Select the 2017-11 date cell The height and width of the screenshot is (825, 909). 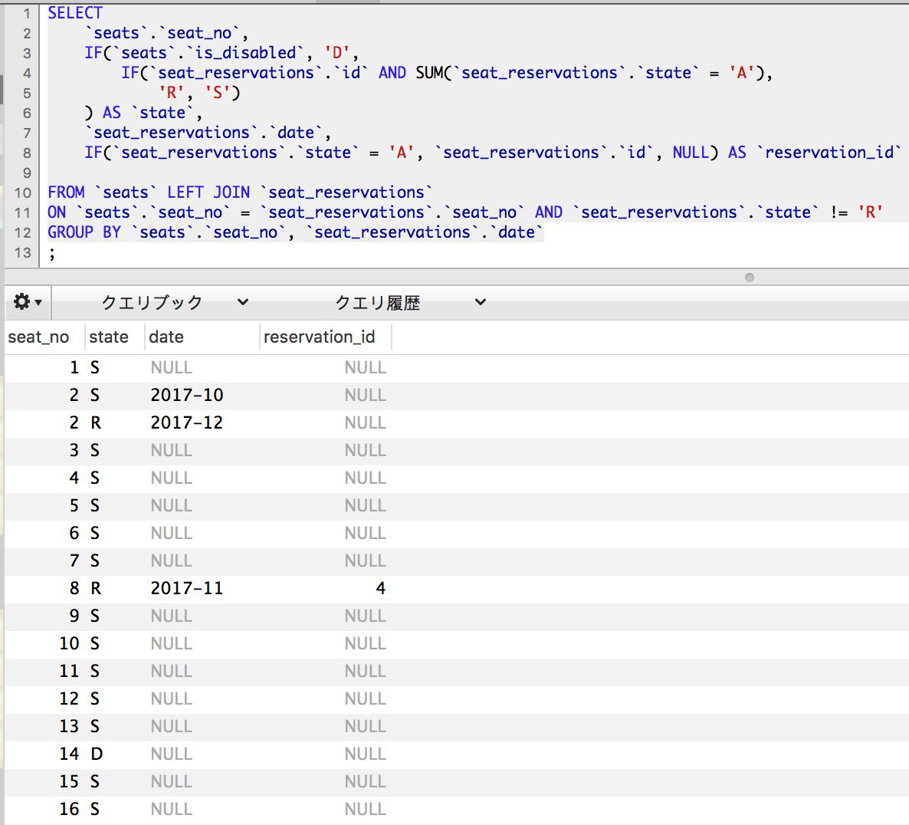click(187, 588)
